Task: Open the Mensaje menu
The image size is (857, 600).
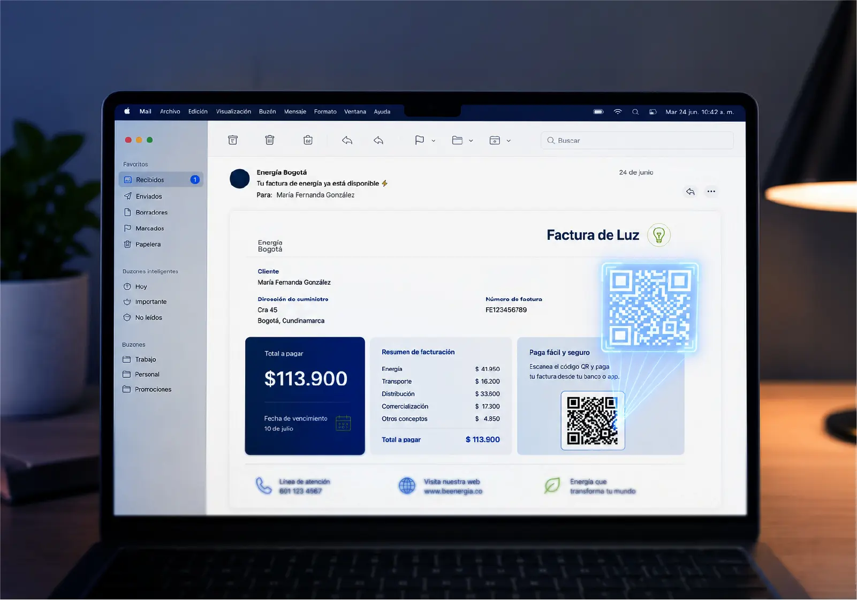Action: [295, 112]
